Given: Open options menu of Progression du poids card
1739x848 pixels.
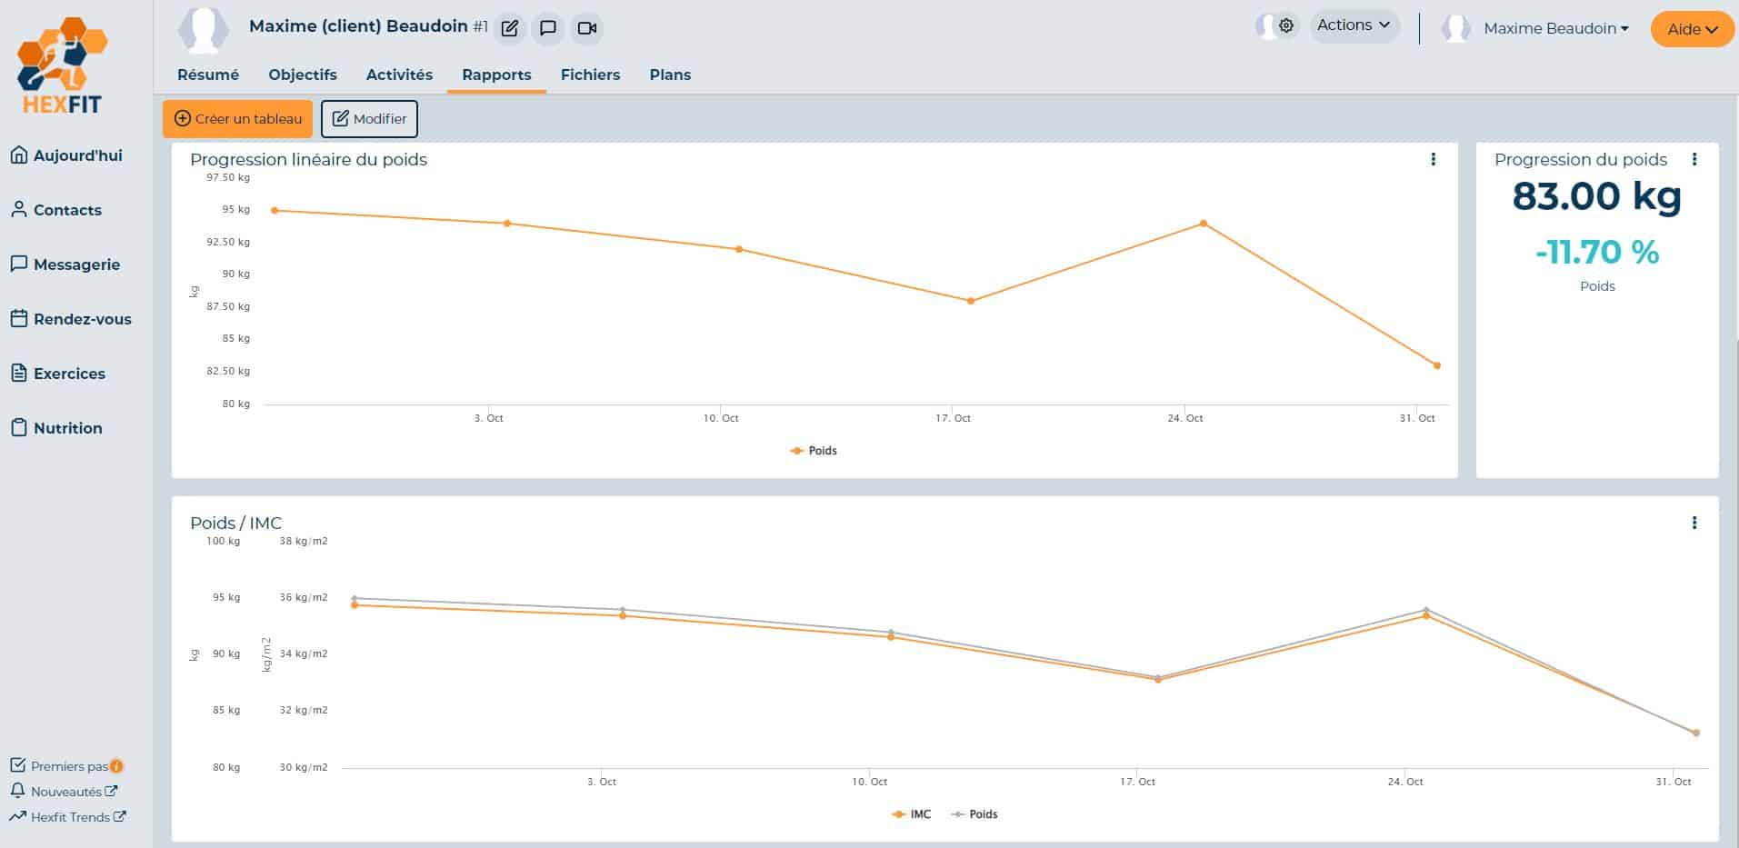Looking at the screenshot, I should (x=1694, y=159).
